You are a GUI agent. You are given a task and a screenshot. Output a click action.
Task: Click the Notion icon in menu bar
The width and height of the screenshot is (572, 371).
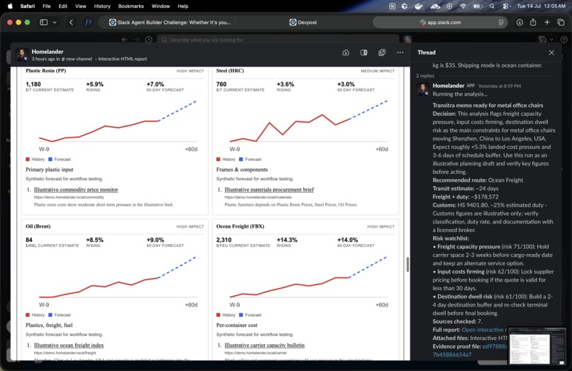392,6
